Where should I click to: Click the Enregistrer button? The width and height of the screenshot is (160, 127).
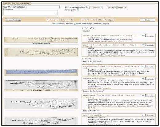96,8
